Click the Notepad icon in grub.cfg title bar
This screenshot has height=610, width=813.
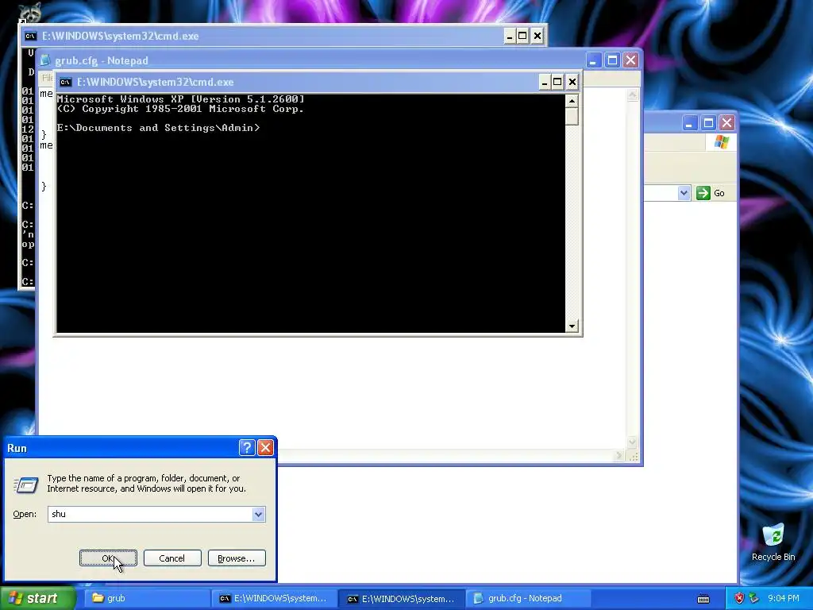[45, 60]
